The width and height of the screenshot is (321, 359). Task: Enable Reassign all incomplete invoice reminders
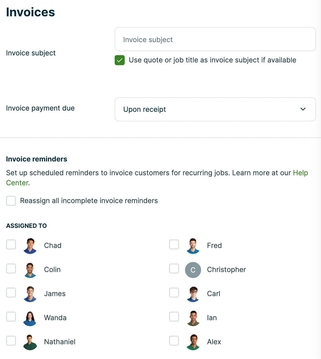(x=11, y=201)
